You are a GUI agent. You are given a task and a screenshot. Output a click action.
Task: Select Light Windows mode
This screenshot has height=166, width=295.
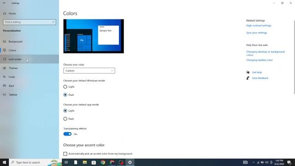65,87
